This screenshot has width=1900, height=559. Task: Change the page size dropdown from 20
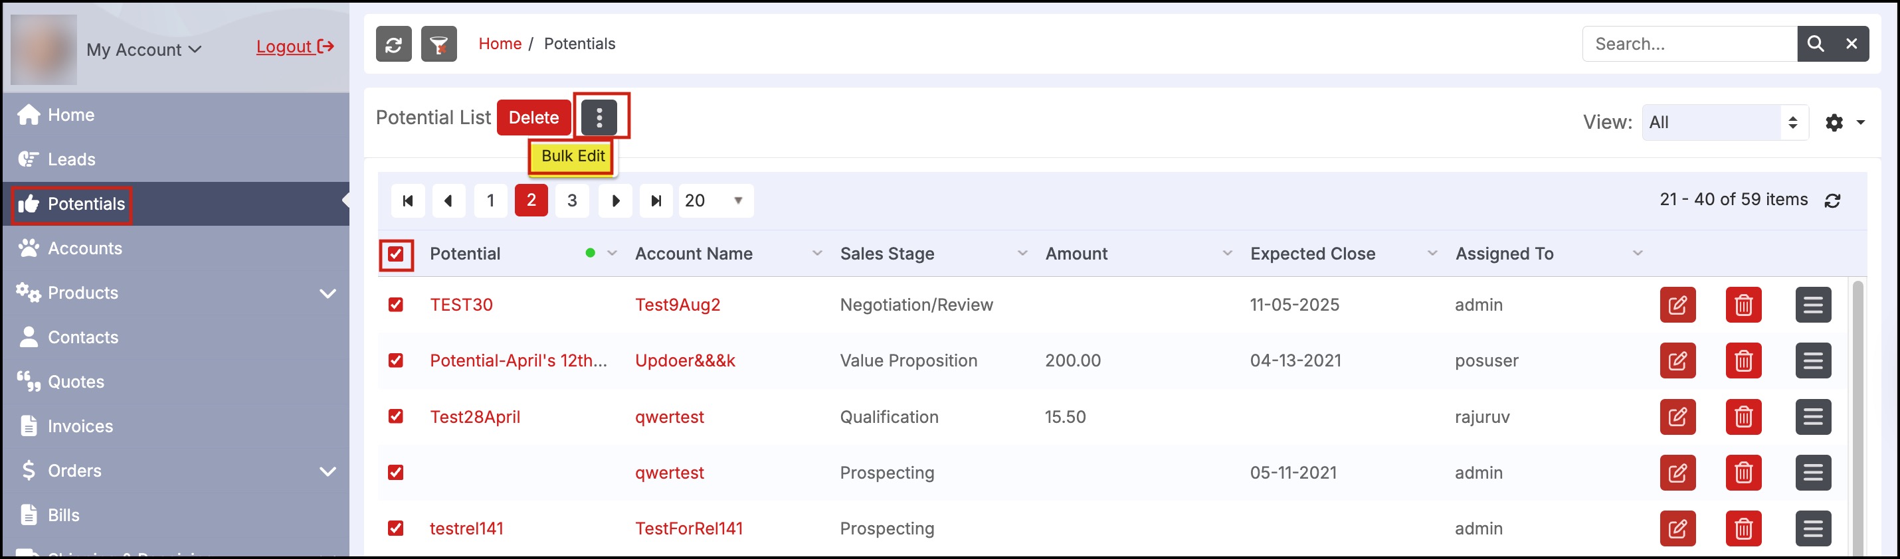(x=715, y=200)
